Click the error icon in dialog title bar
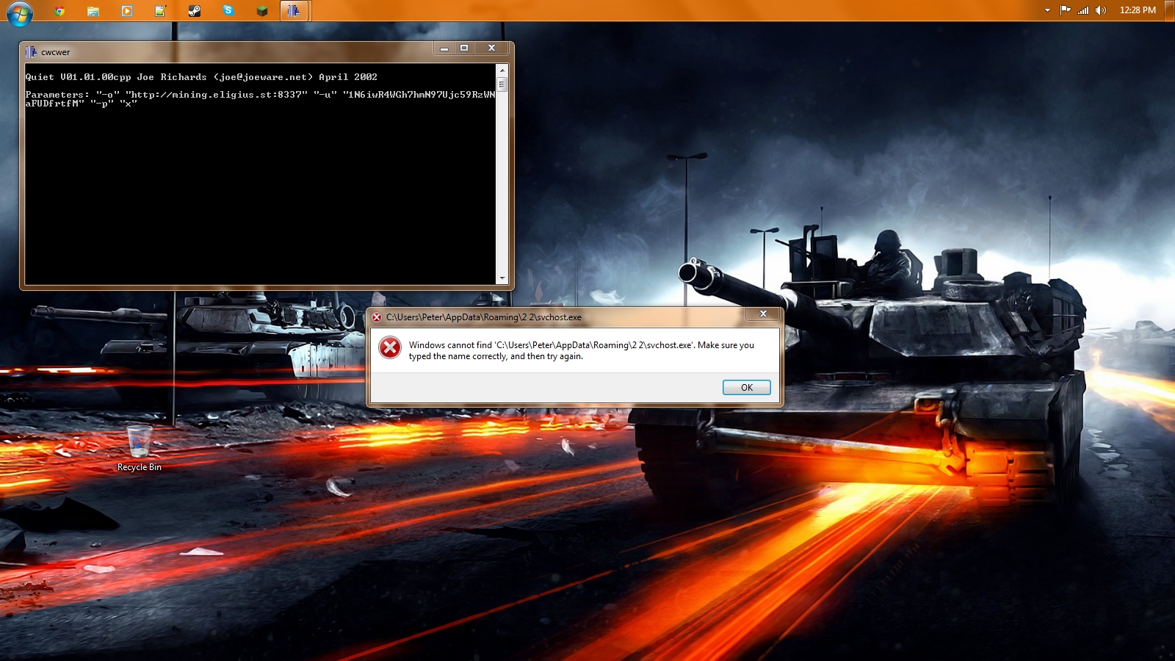Screen dimensions: 1175x661 point(377,317)
